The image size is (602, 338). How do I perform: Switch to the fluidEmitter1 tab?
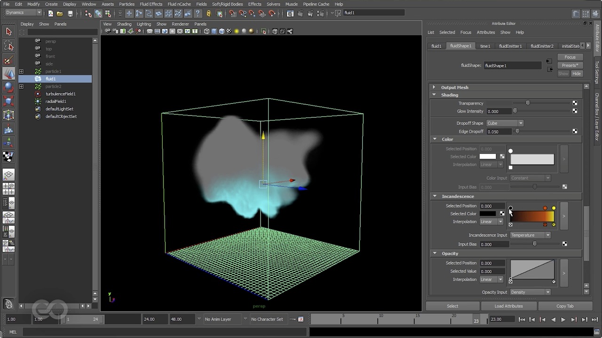[510, 46]
